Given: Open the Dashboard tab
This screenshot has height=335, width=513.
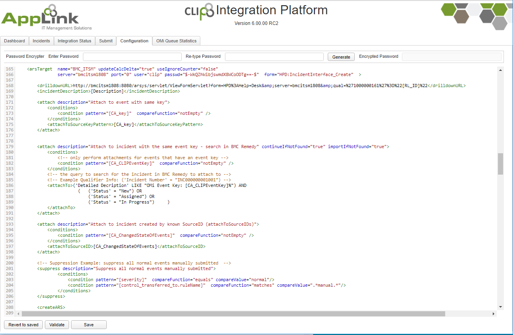Looking at the screenshot, I should [15, 41].
